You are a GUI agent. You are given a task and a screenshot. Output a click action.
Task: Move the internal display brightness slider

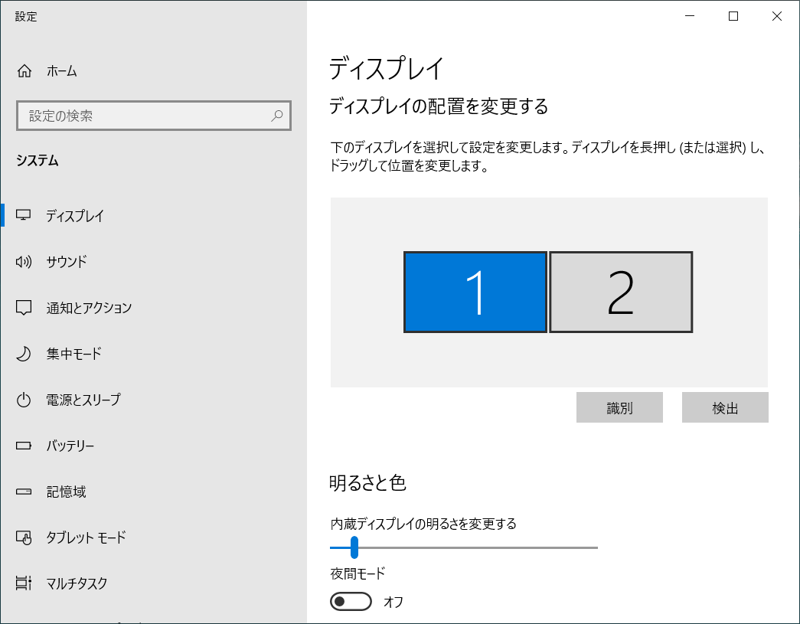coord(354,547)
